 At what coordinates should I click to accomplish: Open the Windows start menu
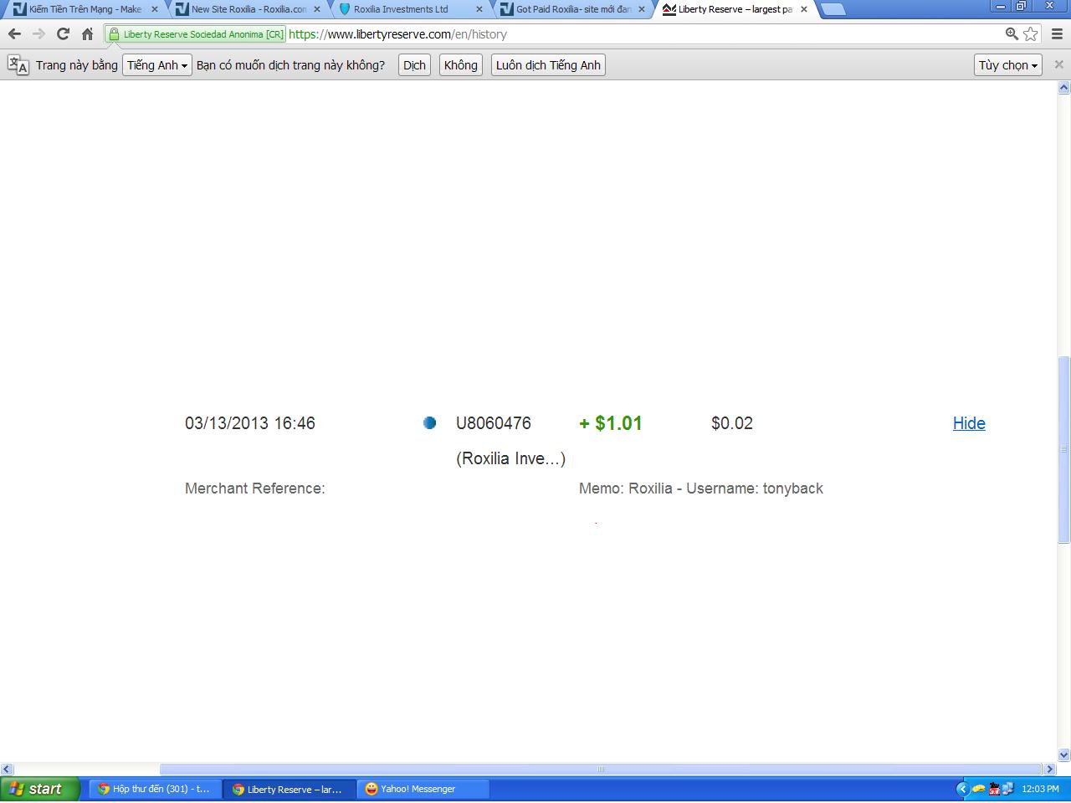pyautogui.click(x=40, y=789)
